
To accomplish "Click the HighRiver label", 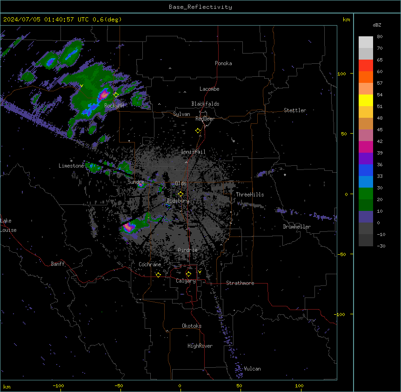I will click(x=200, y=346).
